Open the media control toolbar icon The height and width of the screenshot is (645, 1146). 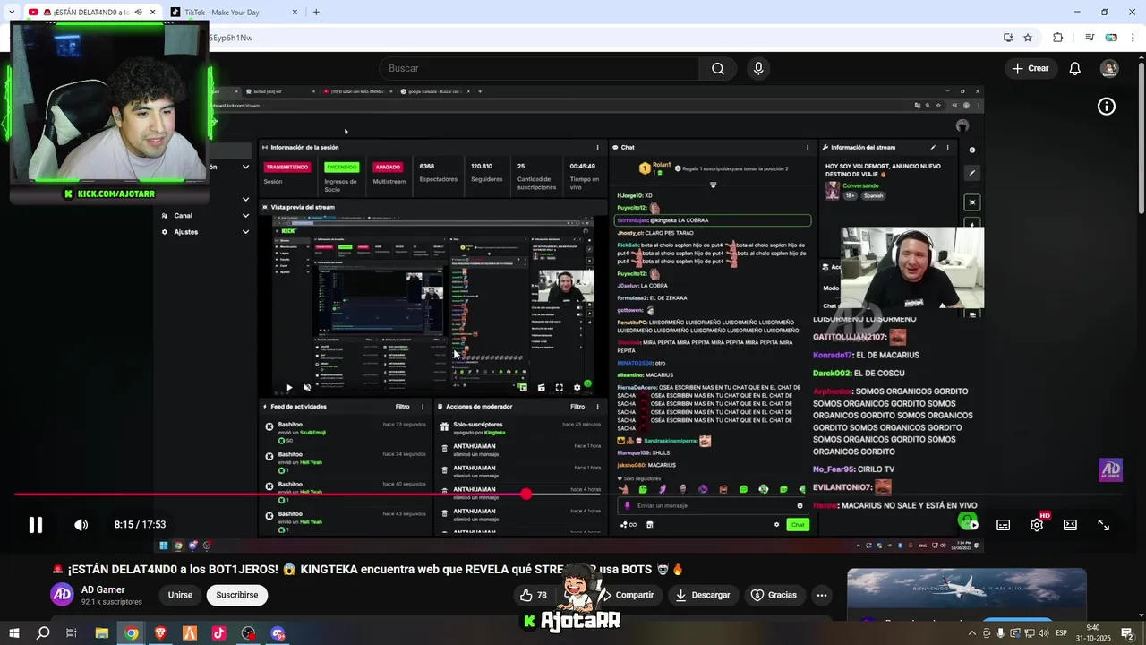pos(1090,38)
